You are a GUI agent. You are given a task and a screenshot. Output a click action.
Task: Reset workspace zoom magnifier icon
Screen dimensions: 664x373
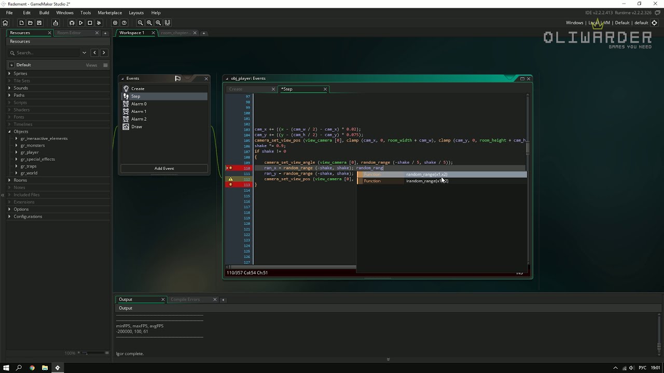(149, 23)
